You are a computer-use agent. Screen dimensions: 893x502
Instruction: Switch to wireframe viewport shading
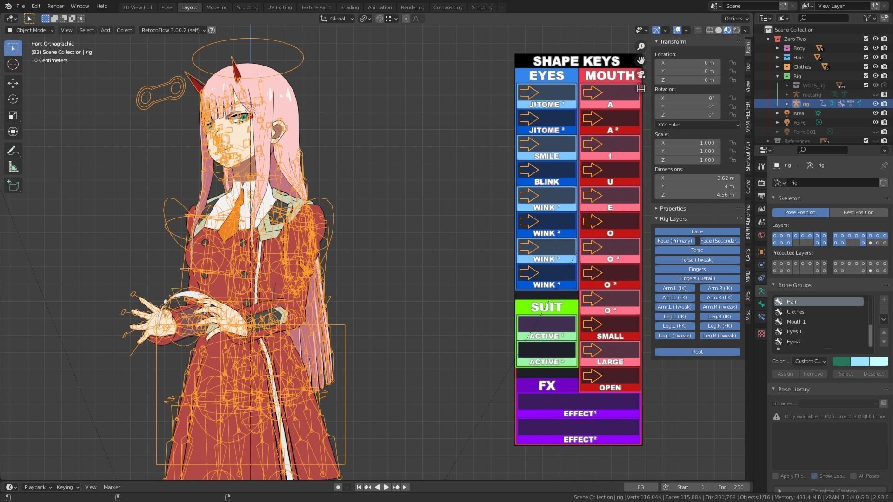(x=710, y=30)
